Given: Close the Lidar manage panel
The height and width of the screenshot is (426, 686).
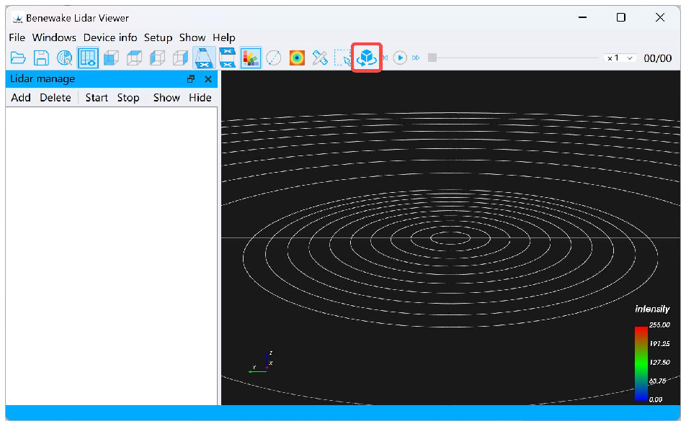Looking at the screenshot, I should 208,79.
